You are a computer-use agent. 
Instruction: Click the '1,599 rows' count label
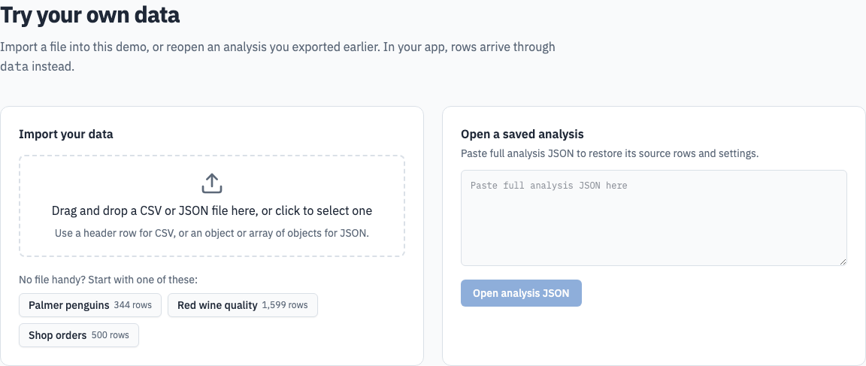285,305
